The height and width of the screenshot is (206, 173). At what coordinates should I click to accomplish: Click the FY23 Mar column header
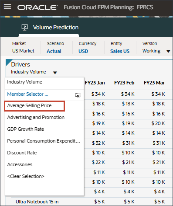154,83
